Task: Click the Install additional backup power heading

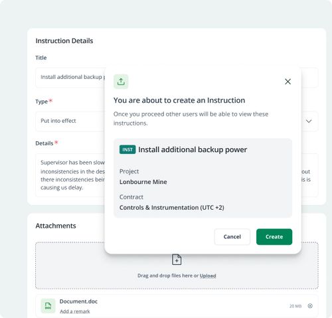Action: pyautogui.click(x=193, y=149)
